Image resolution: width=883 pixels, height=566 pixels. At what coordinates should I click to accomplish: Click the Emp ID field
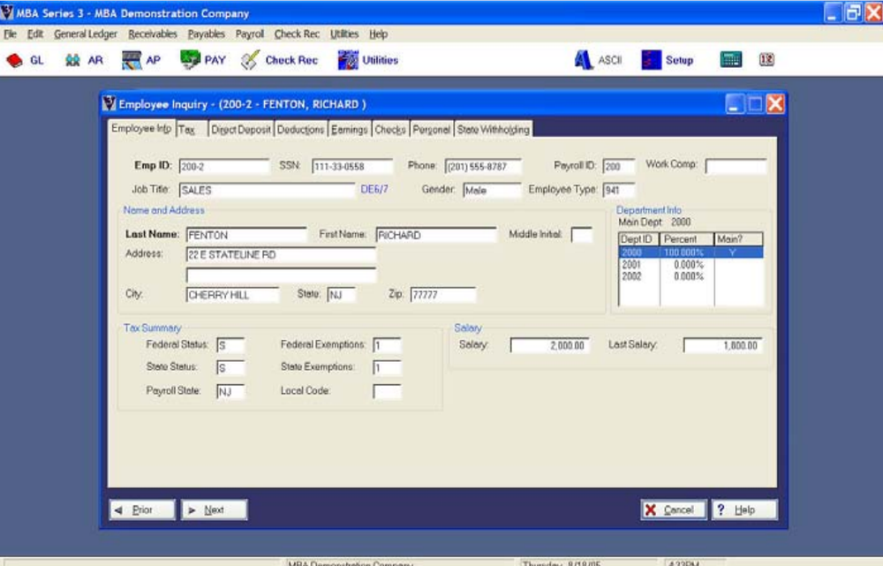point(224,166)
